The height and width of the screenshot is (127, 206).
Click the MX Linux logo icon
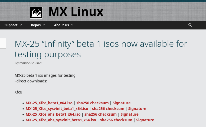[x=36, y=13]
